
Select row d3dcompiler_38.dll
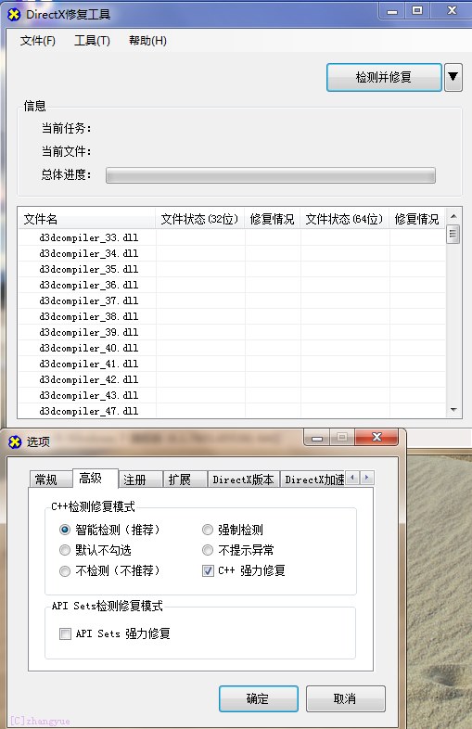232,316
